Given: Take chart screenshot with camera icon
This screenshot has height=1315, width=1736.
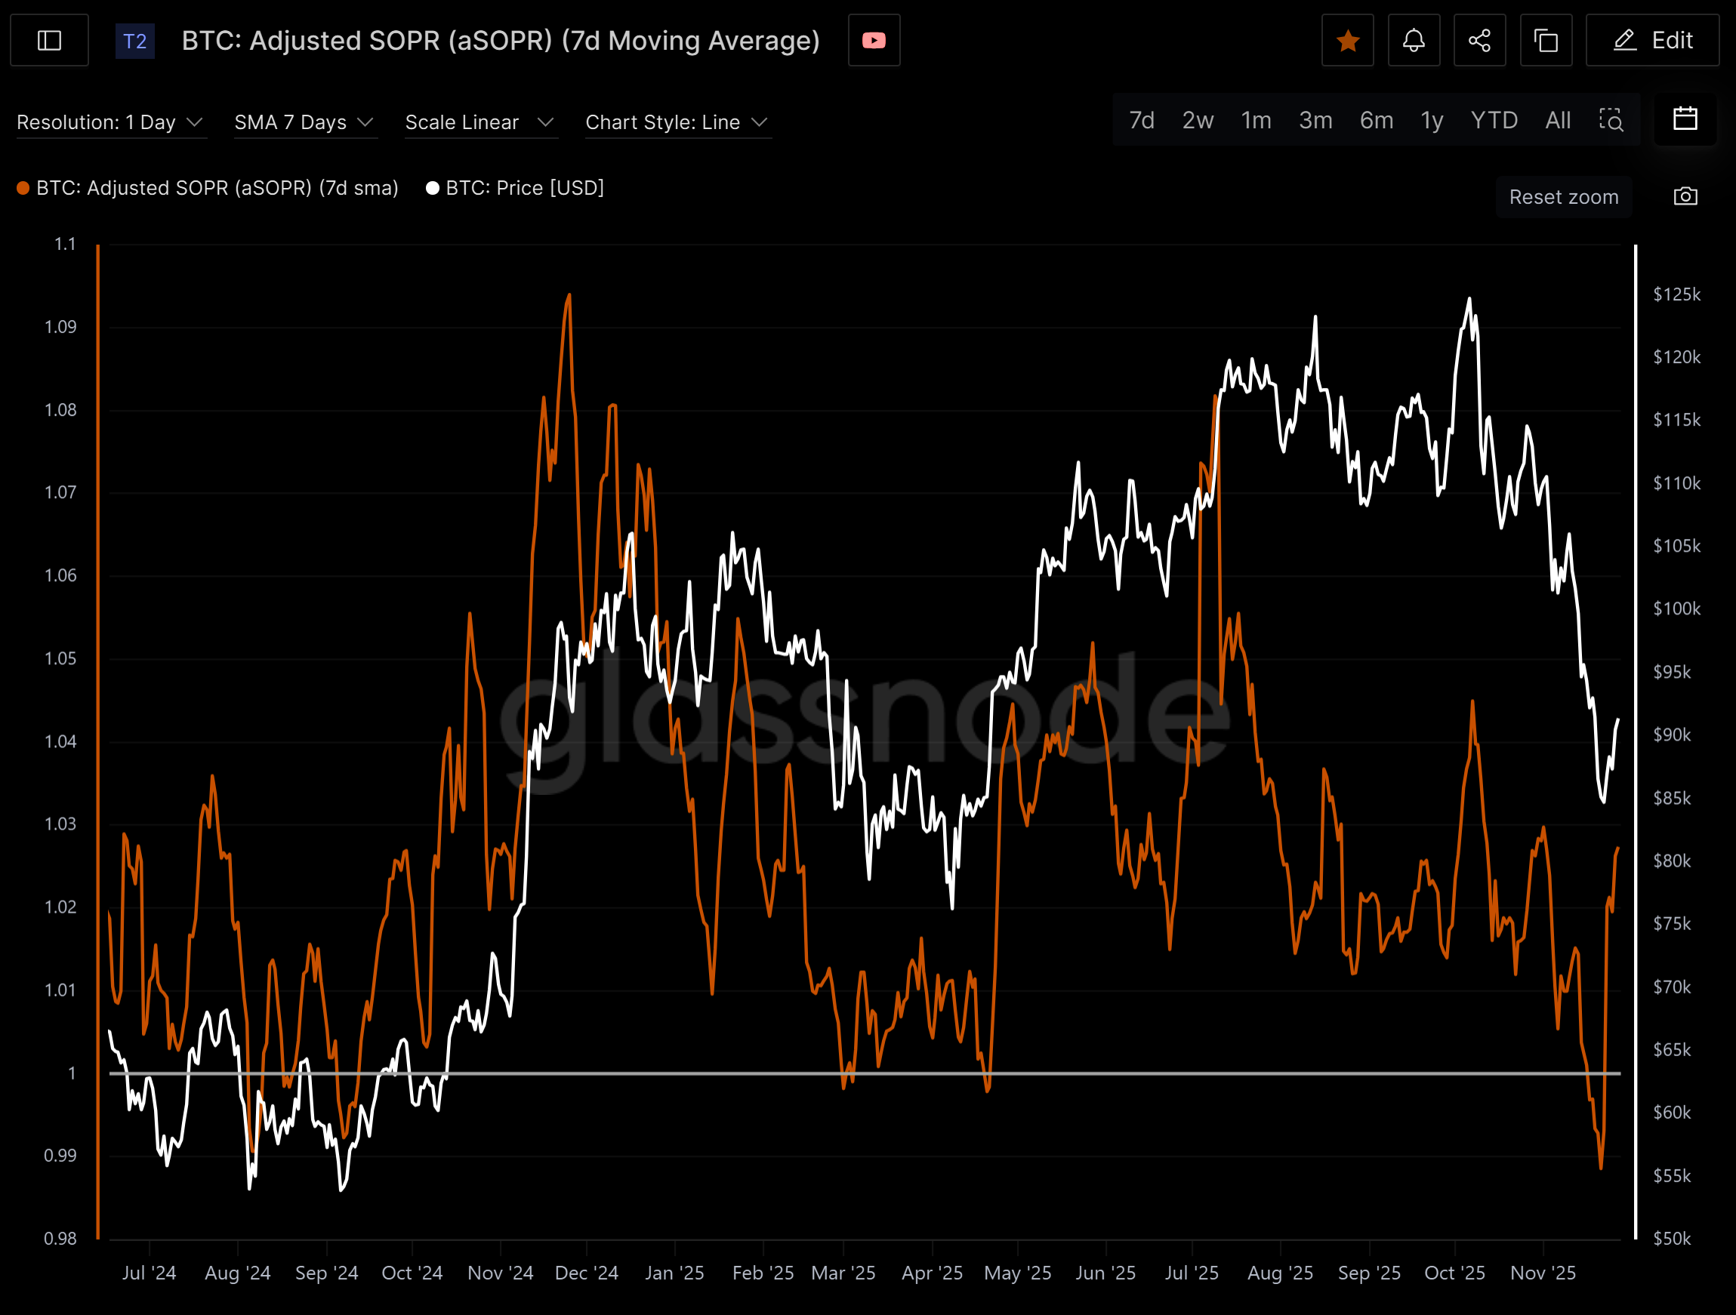Looking at the screenshot, I should click(x=1685, y=196).
